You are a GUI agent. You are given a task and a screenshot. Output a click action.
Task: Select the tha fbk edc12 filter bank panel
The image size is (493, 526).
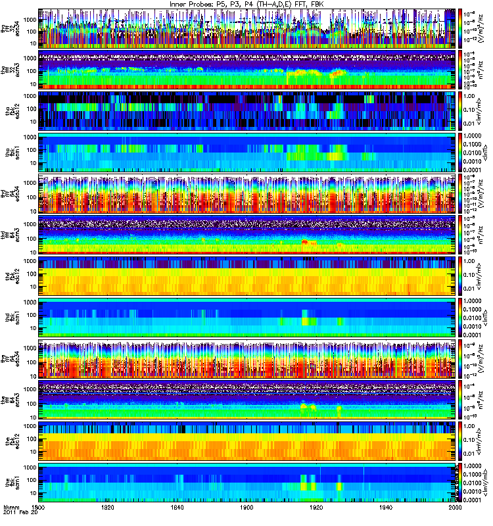[x=247, y=111]
